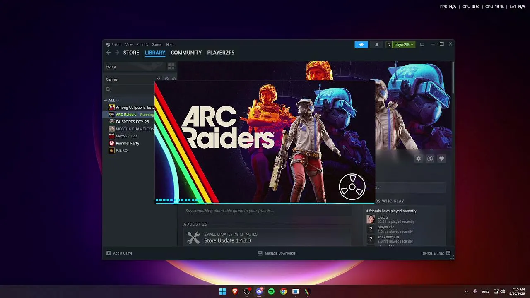Open the Steam announcements megaphone button

(x=361, y=45)
